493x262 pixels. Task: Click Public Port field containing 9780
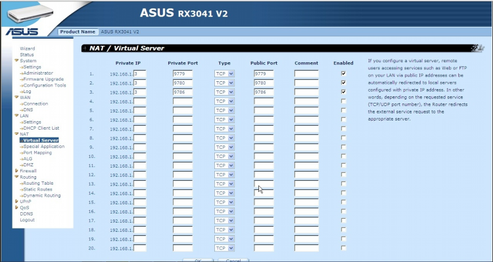264,83
